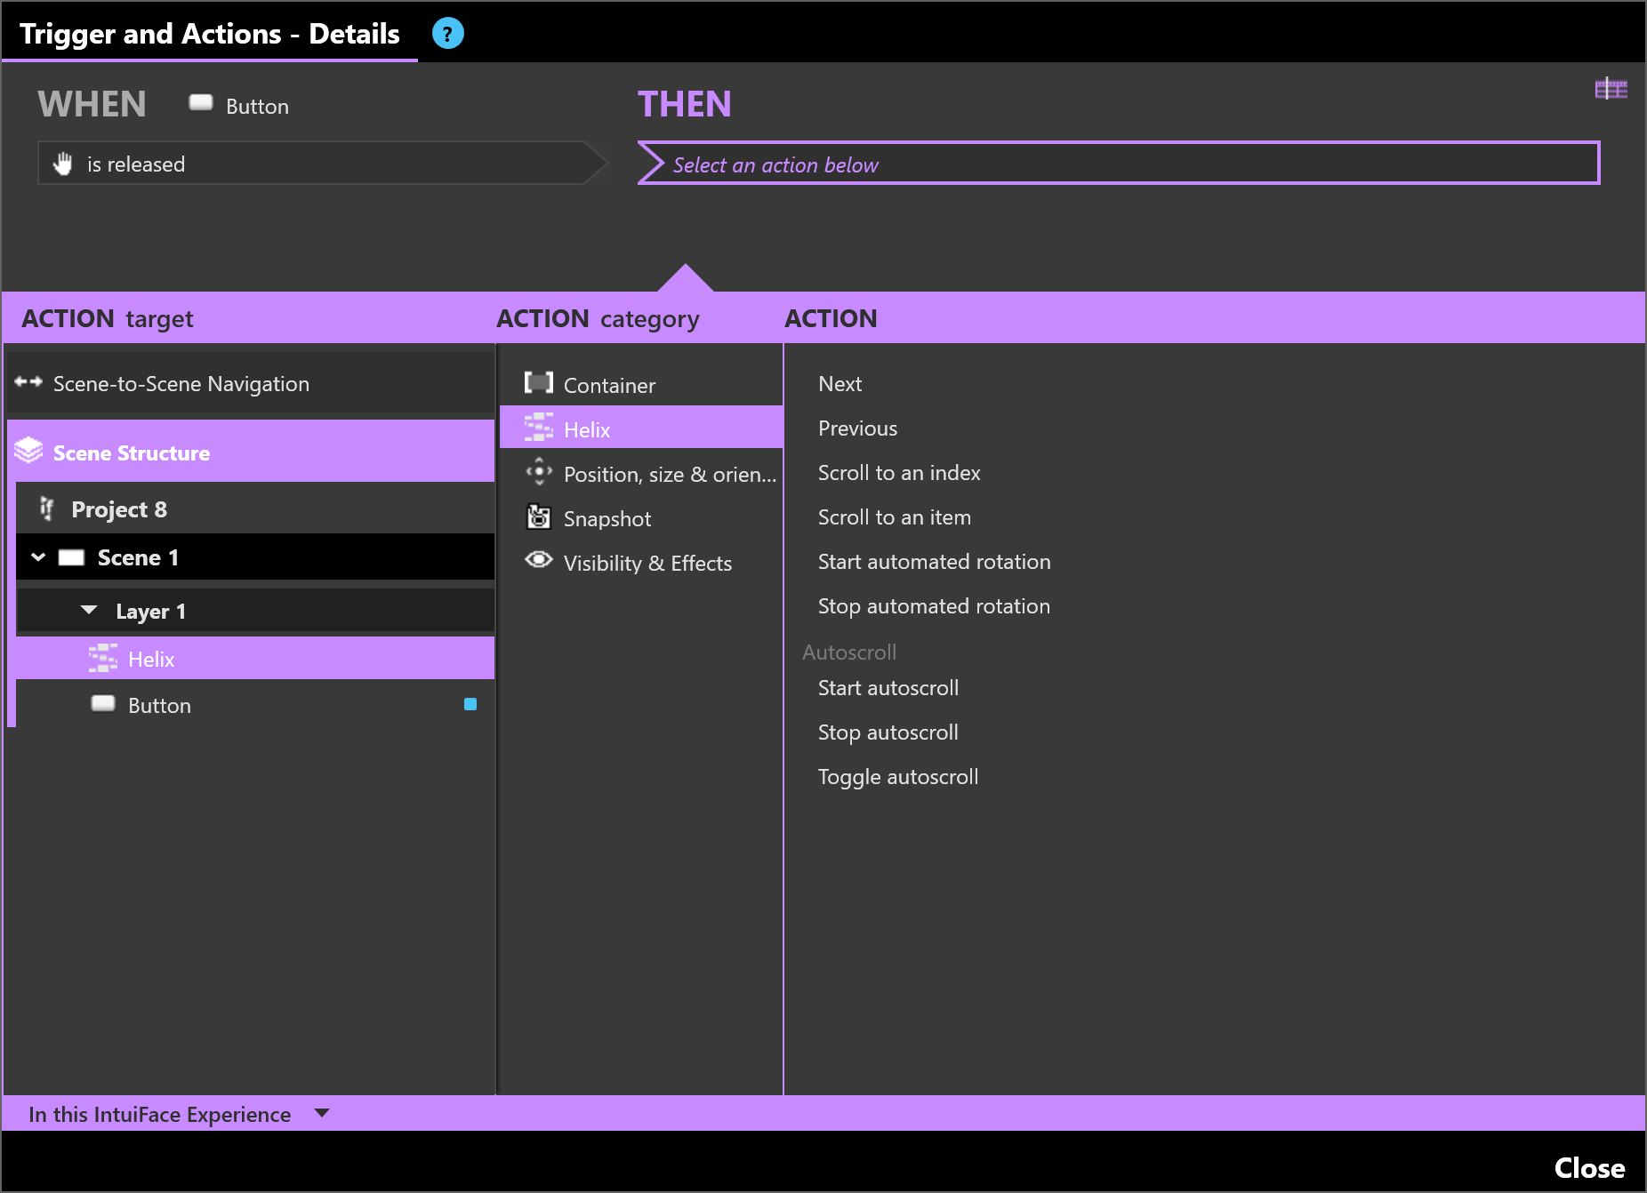Click the Visibility & Effects eye icon
The width and height of the screenshot is (1647, 1193).
[538, 560]
